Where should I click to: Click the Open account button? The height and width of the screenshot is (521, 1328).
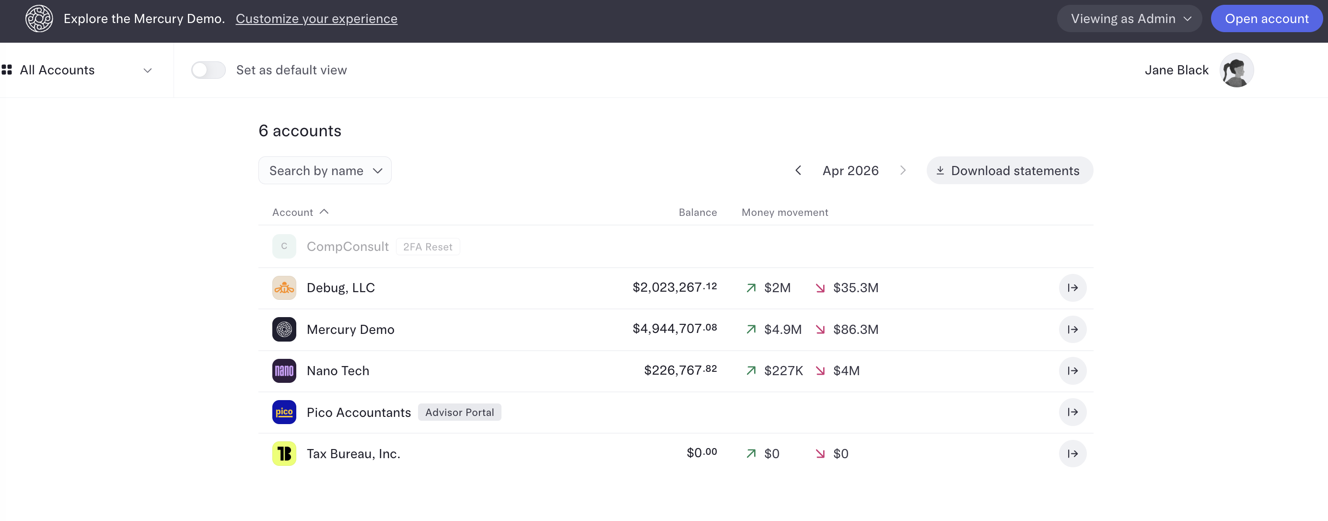[x=1267, y=19]
